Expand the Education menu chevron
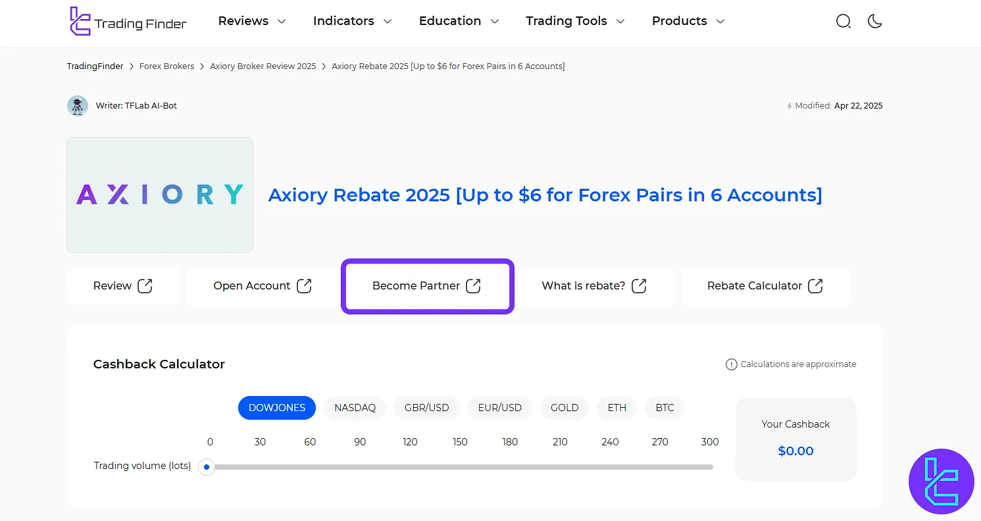This screenshot has height=521, width=981. tap(495, 22)
